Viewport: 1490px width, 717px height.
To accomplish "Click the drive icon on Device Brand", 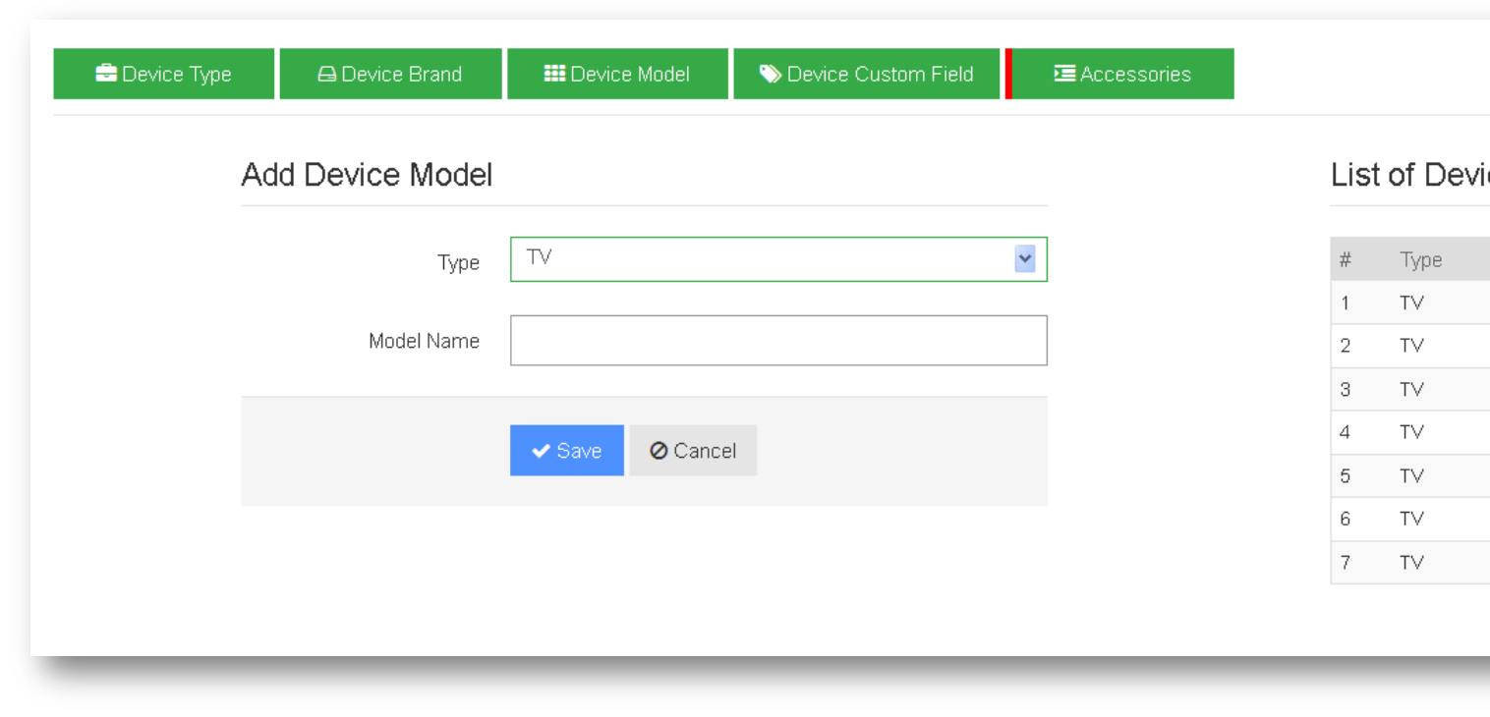I will tap(327, 75).
